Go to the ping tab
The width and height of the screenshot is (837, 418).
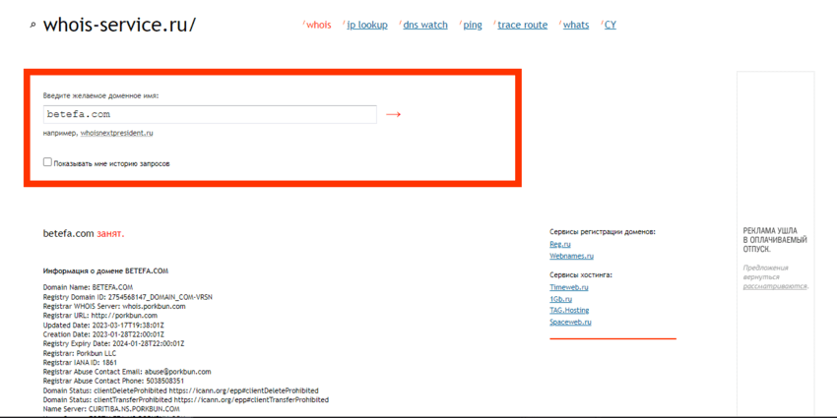pyautogui.click(x=473, y=26)
